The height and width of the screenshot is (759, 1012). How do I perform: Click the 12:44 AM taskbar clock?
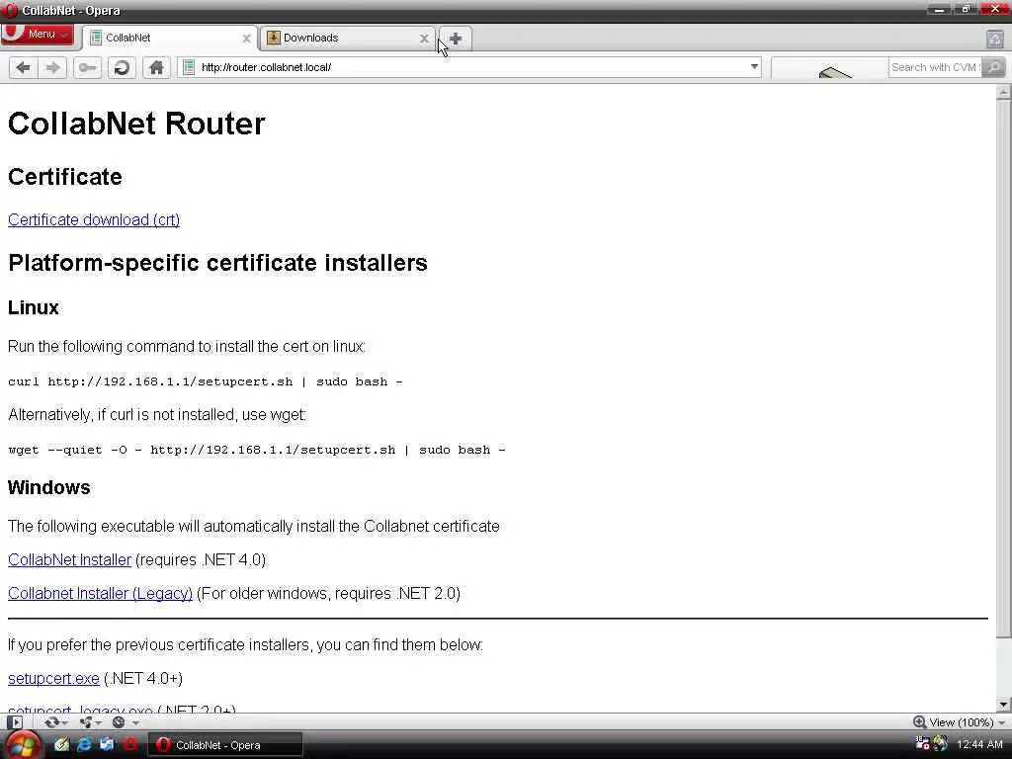point(979,745)
